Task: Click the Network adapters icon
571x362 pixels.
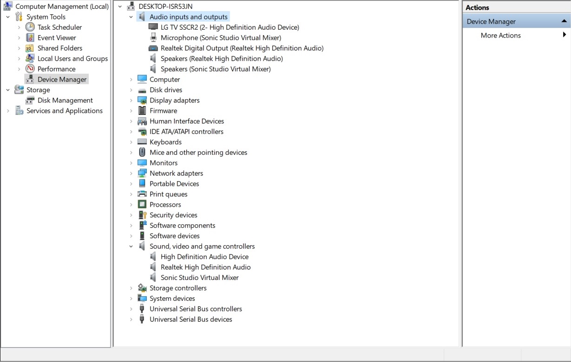Action: tap(142, 173)
